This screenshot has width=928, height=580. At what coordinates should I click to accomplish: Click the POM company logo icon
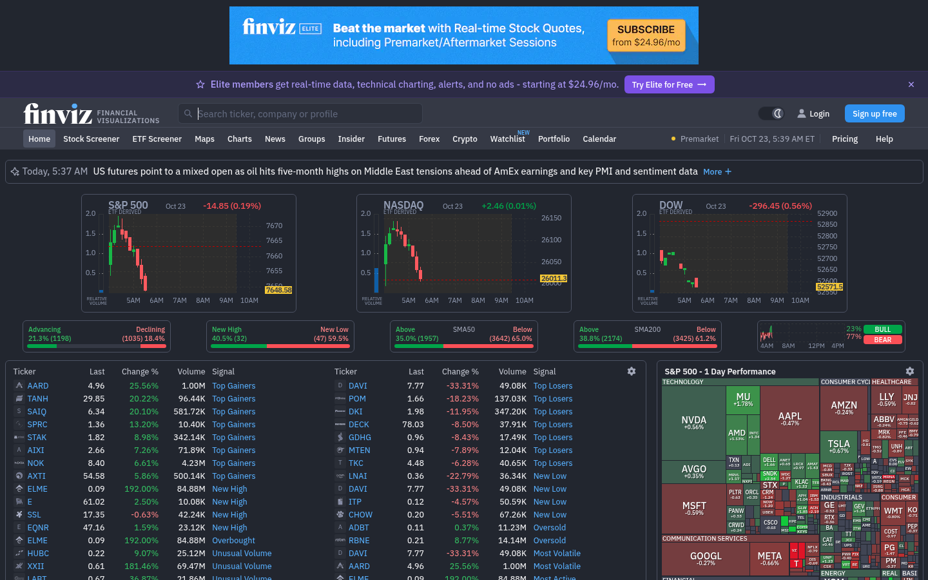pos(340,398)
